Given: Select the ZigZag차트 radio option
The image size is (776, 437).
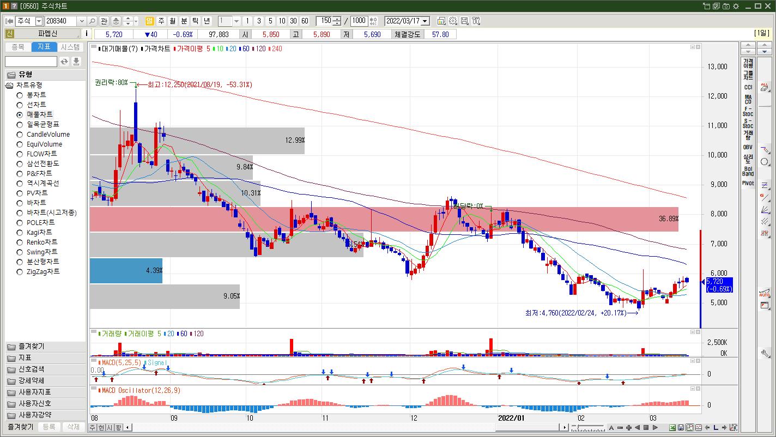Looking at the screenshot, I should [x=20, y=271].
